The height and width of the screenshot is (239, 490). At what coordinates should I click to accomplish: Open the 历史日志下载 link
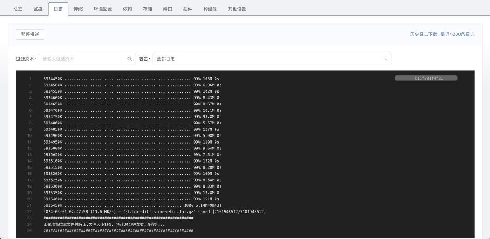tap(423, 35)
